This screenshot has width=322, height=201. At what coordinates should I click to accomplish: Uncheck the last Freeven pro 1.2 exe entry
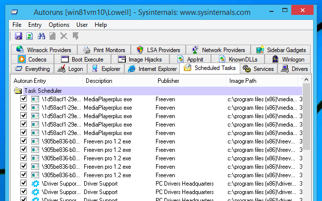[x=23, y=175]
